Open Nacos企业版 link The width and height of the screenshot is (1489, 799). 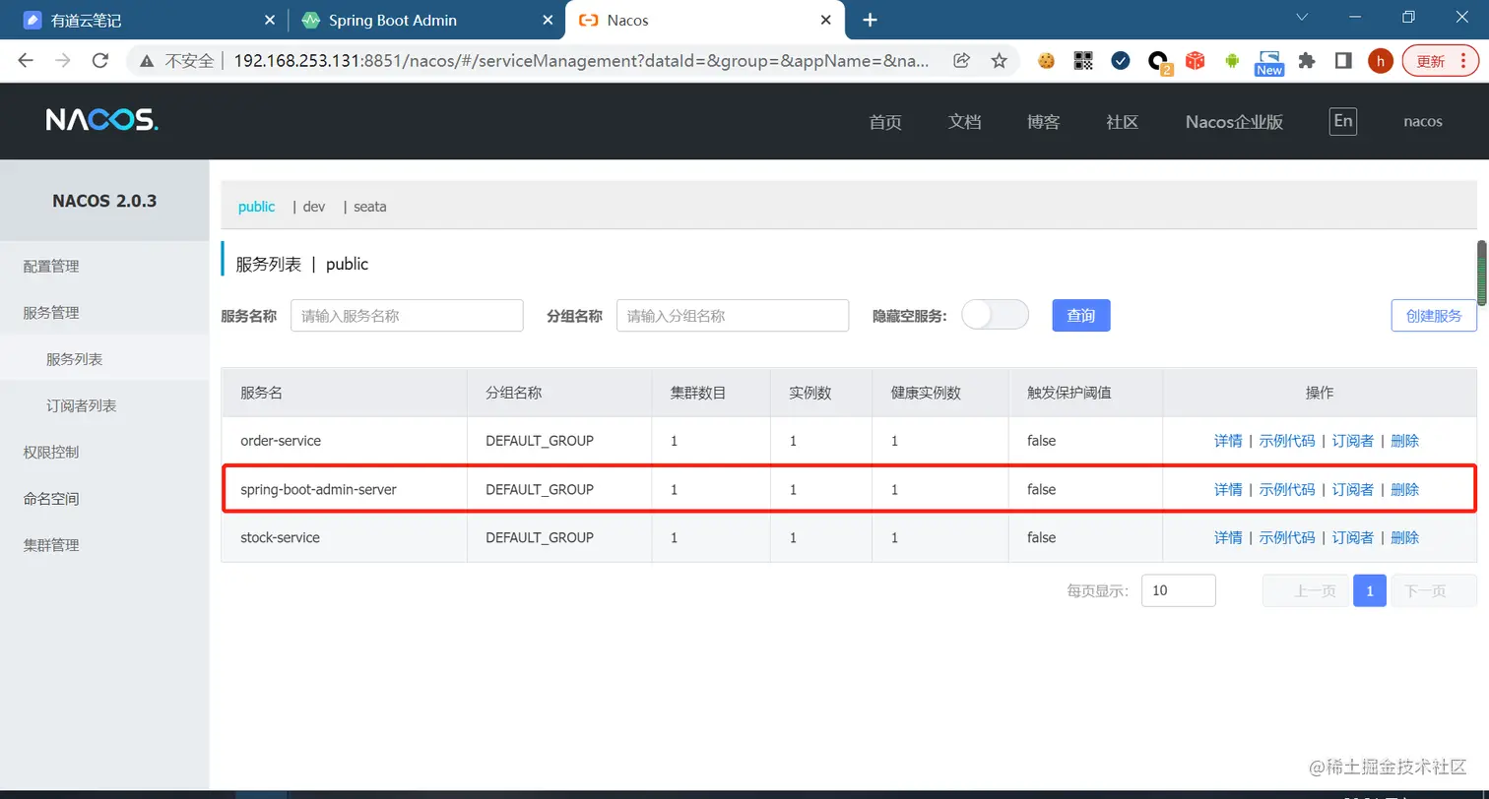click(1234, 122)
